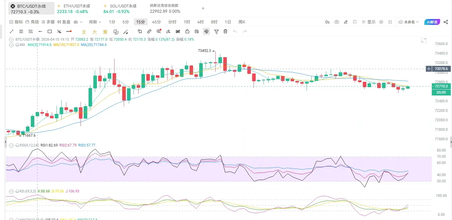Click the candlestick pattern toolbar icon
This screenshot has width=452, height=220.
(178, 31)
